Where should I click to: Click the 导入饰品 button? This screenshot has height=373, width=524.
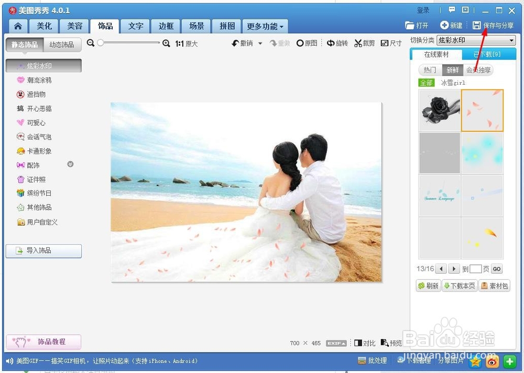coord(43,251)
